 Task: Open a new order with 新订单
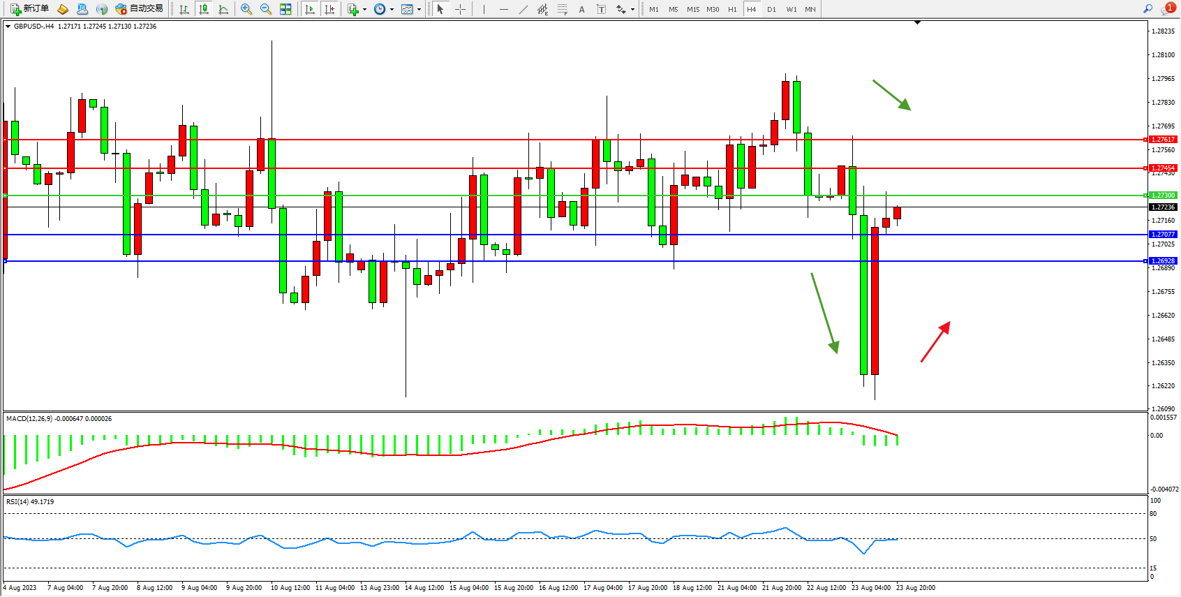tap(29, 9)
